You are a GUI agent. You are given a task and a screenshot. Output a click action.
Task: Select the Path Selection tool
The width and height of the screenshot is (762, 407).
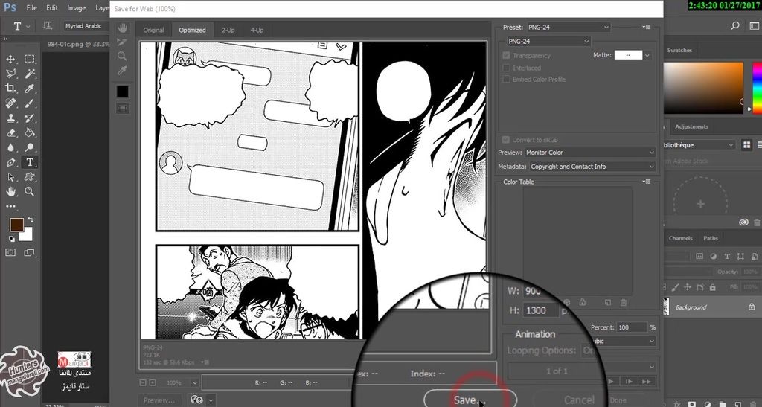pyautogui.click(x=10, y=177)
